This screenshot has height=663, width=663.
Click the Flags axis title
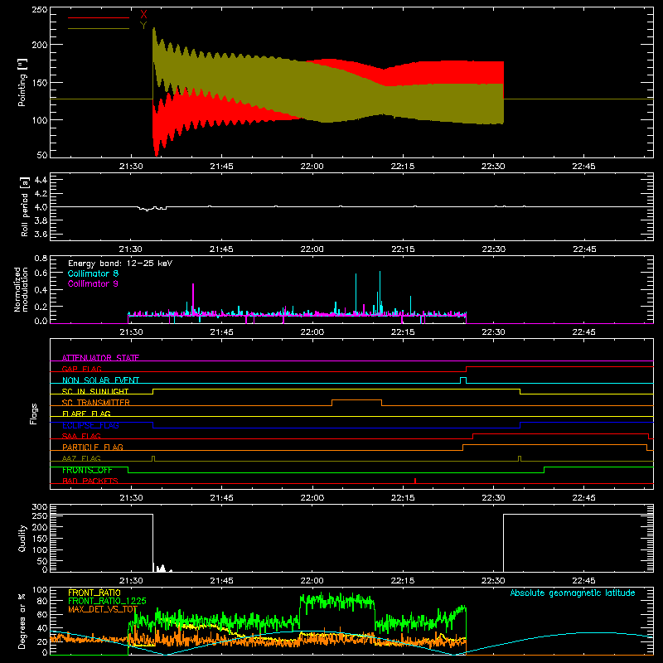(x=33, y=414)
